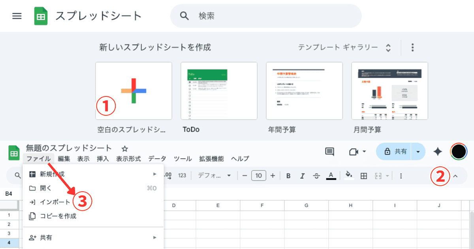Select column D header
The width and height of the screenshot is (474, 249).
[x=174, y=206]
